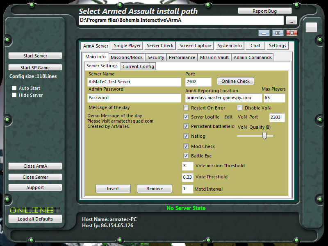Click the browse (...) button for install path
Image resolution: width=328 pixels, height=246 pixels.
point(291,20)
